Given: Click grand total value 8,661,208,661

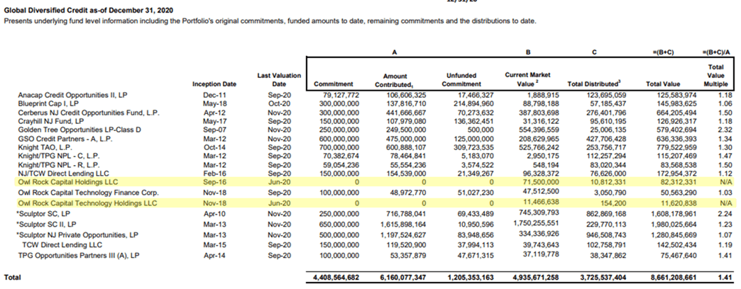Looking at the screenshot, I should click(x=674, y=278).
